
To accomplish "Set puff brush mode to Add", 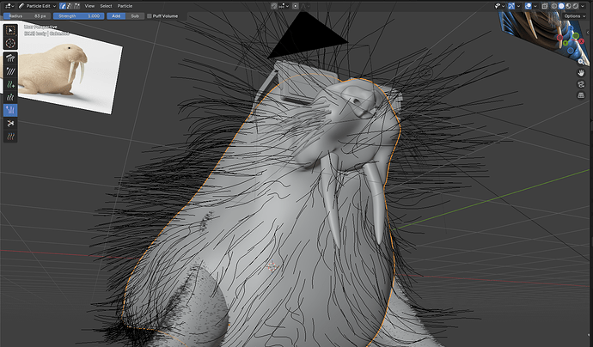I will click(116, 15).
